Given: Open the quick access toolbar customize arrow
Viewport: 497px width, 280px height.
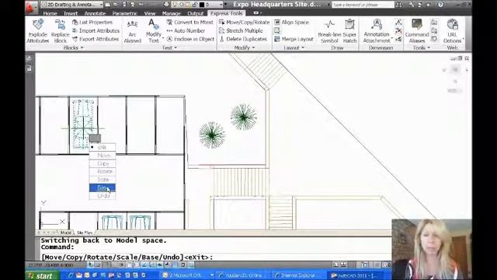Looking at the screenshot, I should 225,5.
